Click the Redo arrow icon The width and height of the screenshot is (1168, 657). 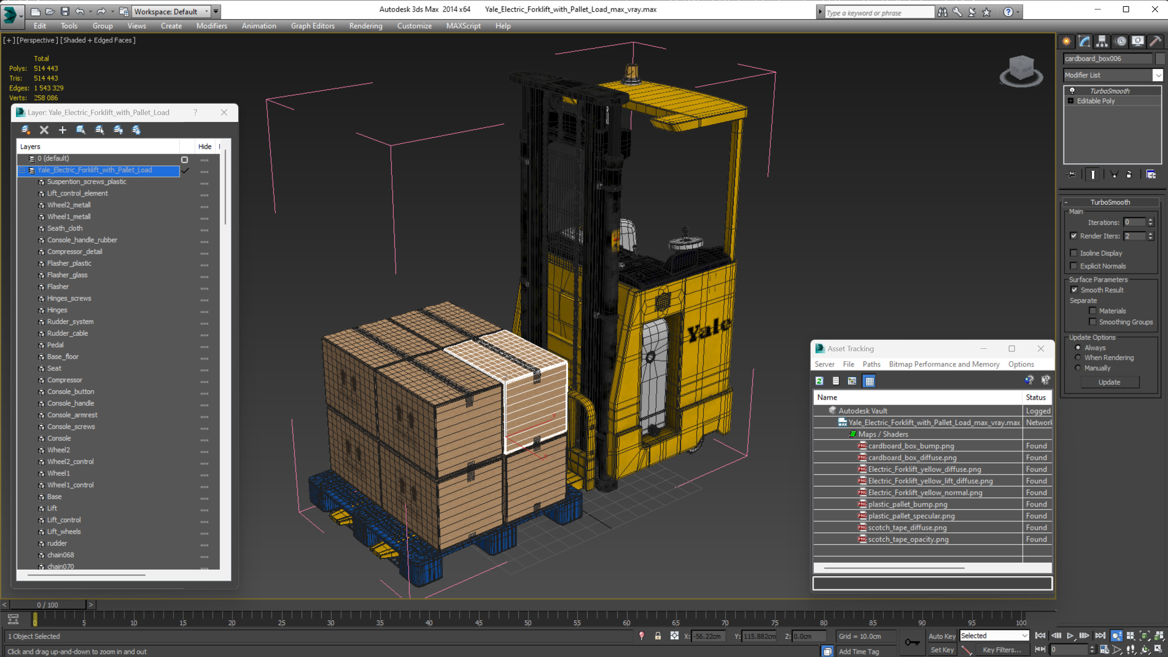101,11
